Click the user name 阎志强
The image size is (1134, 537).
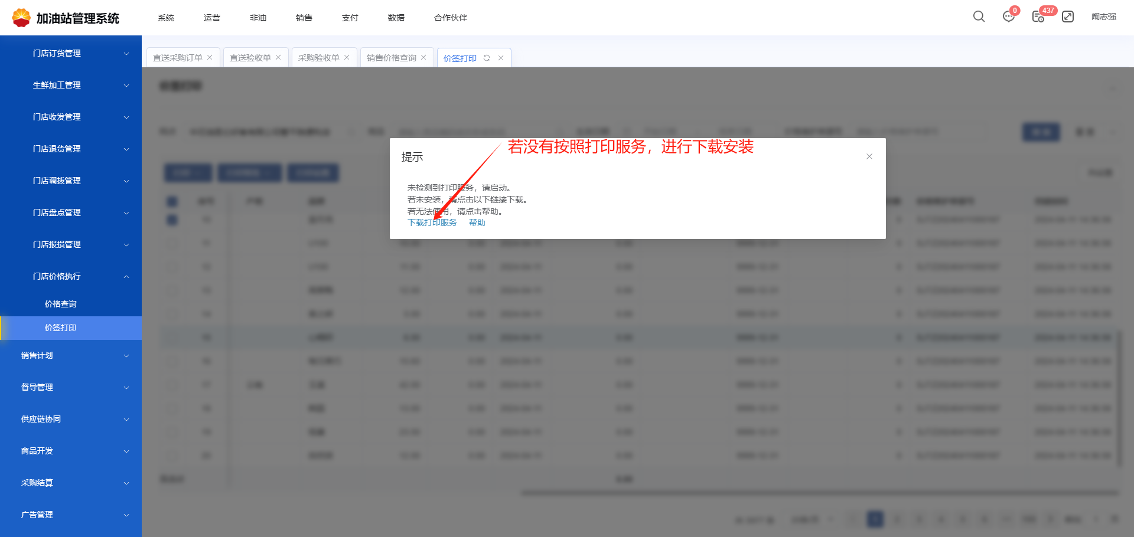coord(1103,17)
